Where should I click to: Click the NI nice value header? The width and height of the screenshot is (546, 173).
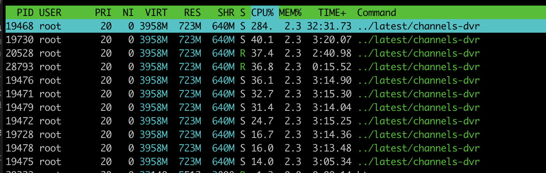(128, 13)
